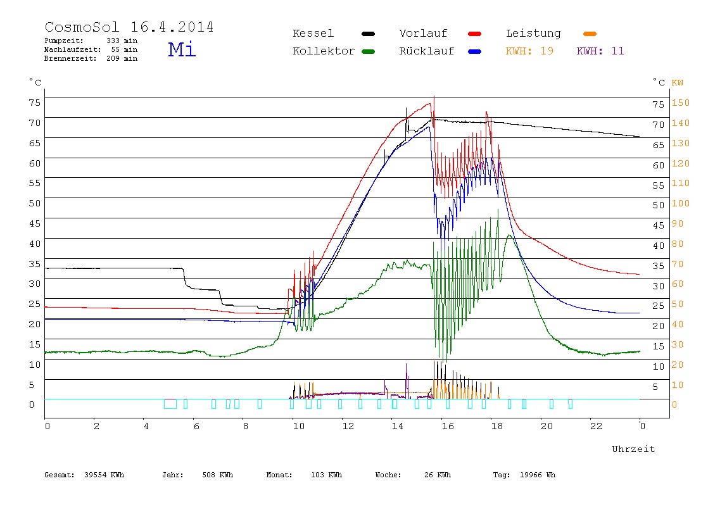727x514 pixels.
Task: Select the "Jahr: 508 KWh" value
Action: point(198,475)
